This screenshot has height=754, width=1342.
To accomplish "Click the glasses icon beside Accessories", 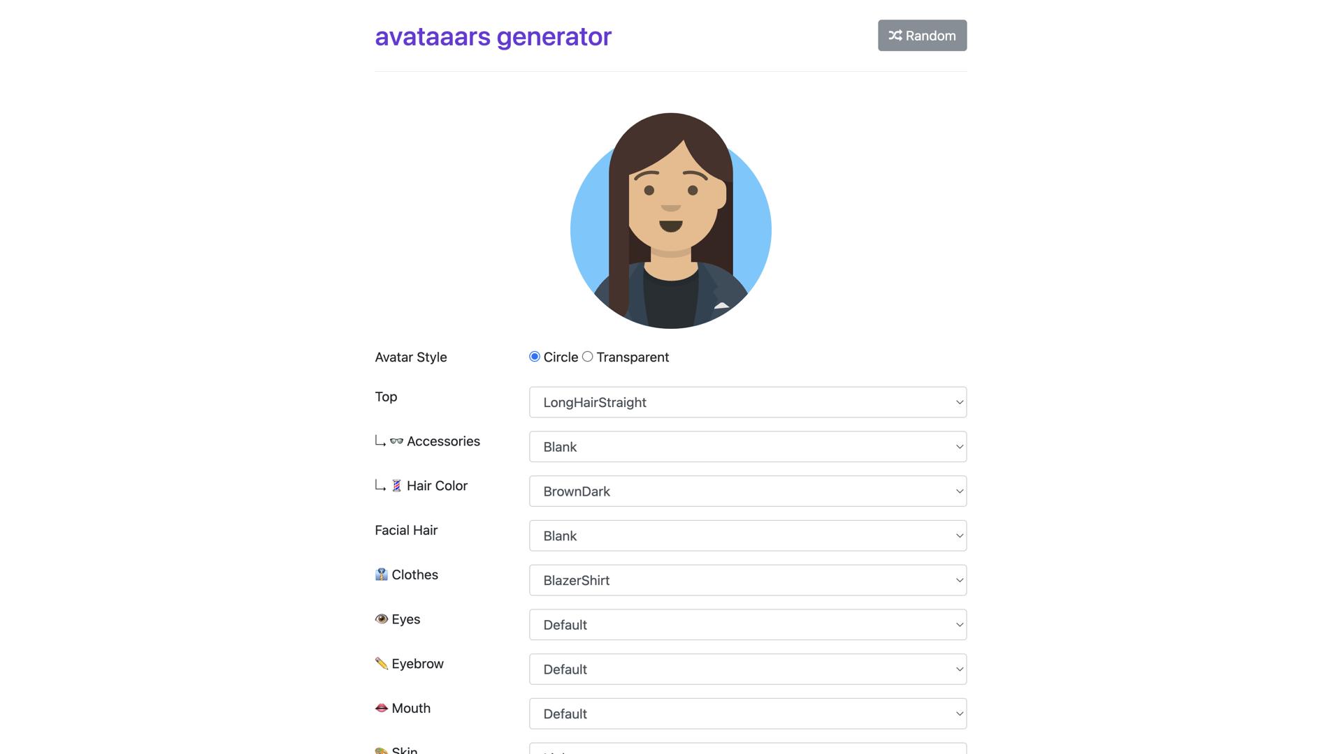I will (x=397, y=441).
